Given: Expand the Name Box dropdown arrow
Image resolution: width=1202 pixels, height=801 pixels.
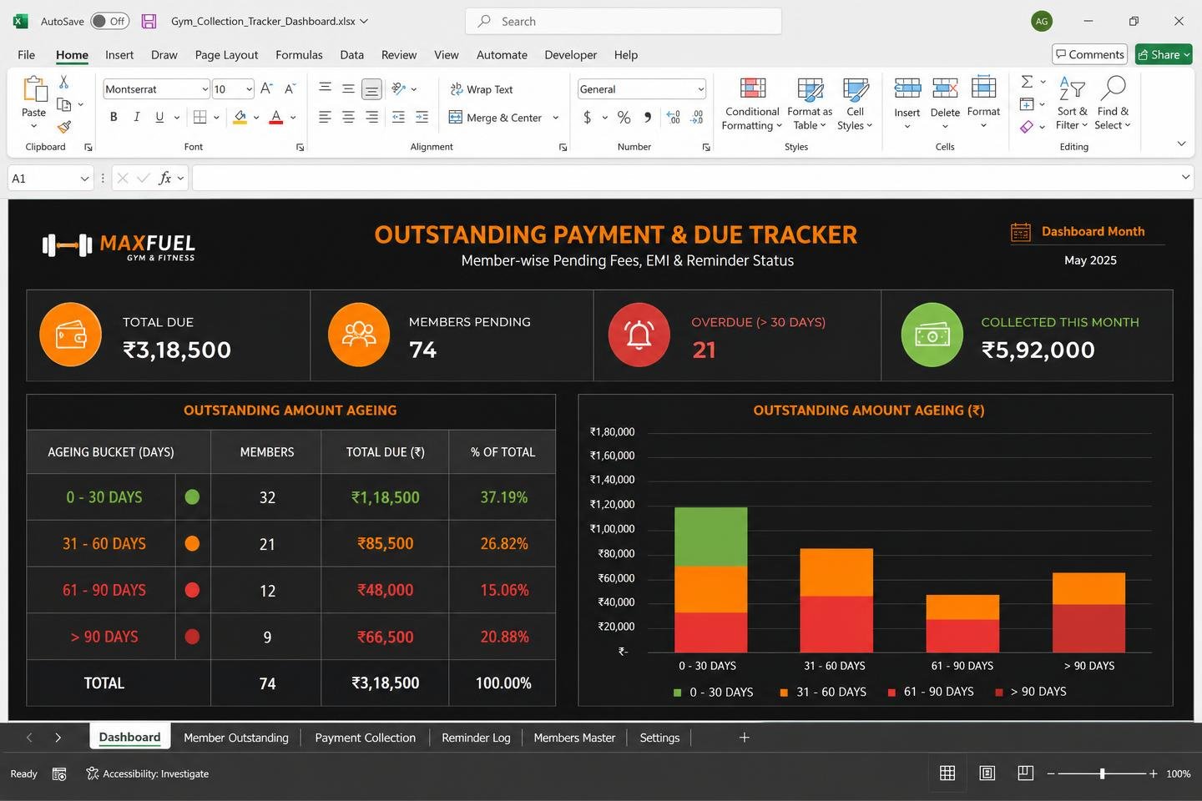Looking at the screenshot, I should pyautogui.click(x=84, y=179).
